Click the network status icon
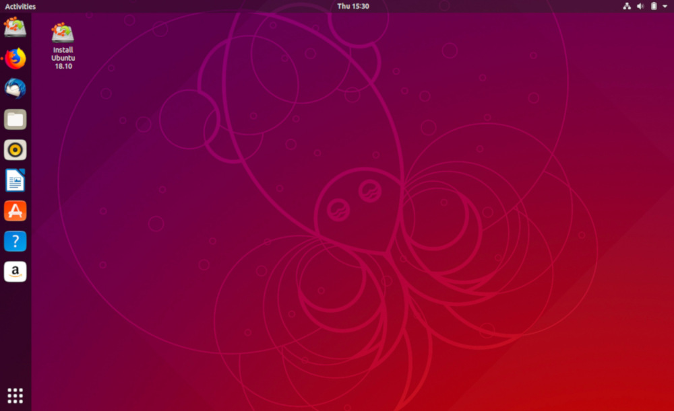 click(x=627, y=6)
